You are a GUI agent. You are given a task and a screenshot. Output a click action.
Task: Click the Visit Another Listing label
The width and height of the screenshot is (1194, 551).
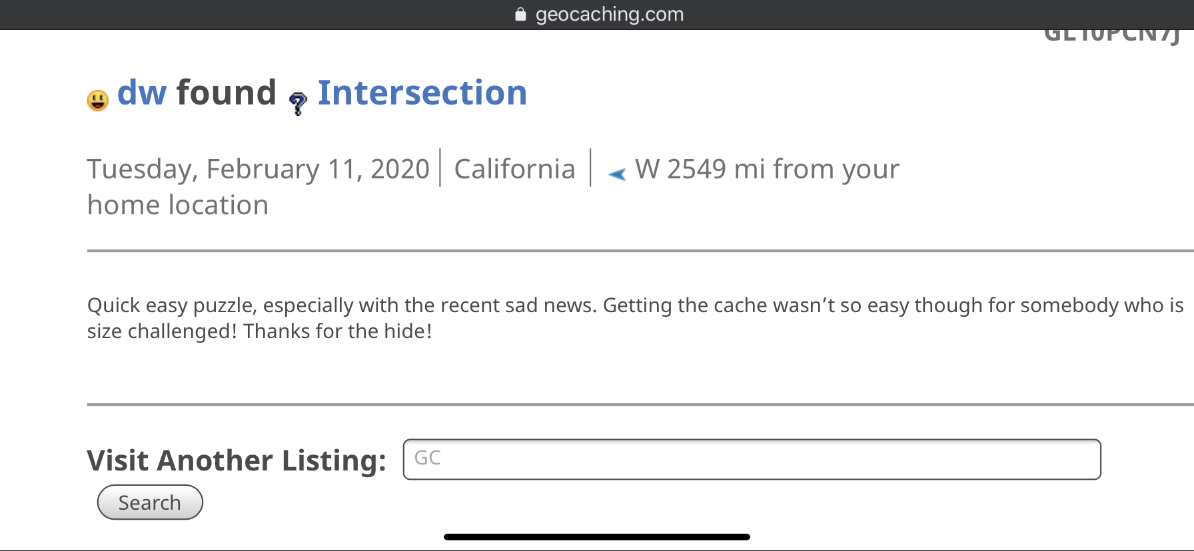point(237,460)
